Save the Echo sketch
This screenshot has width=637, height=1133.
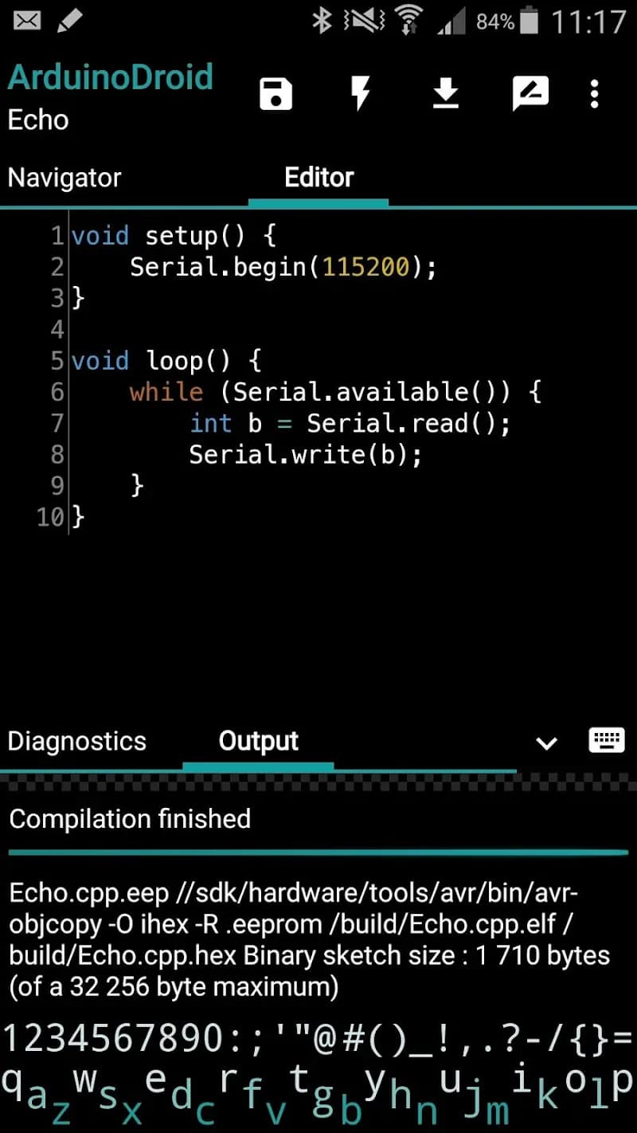[x=275, y=93]
